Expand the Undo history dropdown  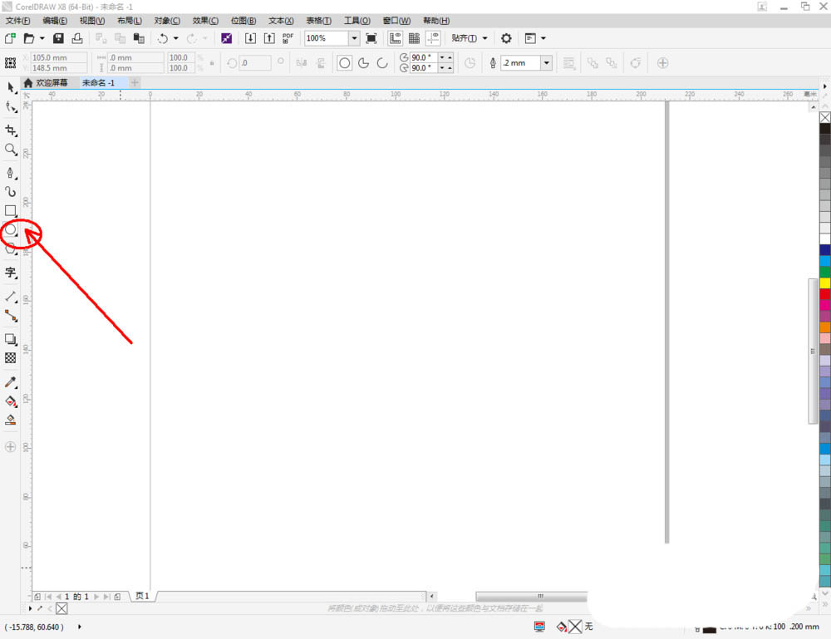[x=176, y=38]
